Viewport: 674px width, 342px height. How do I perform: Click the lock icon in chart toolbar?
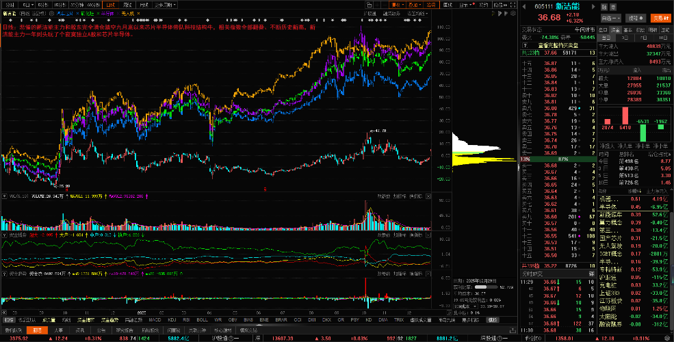pyautogui.click(x=369, y=5)
